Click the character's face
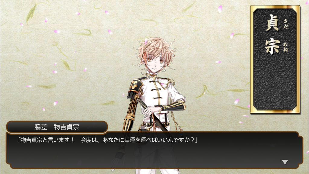The image size is (309, 174). [x=155, y=63]
